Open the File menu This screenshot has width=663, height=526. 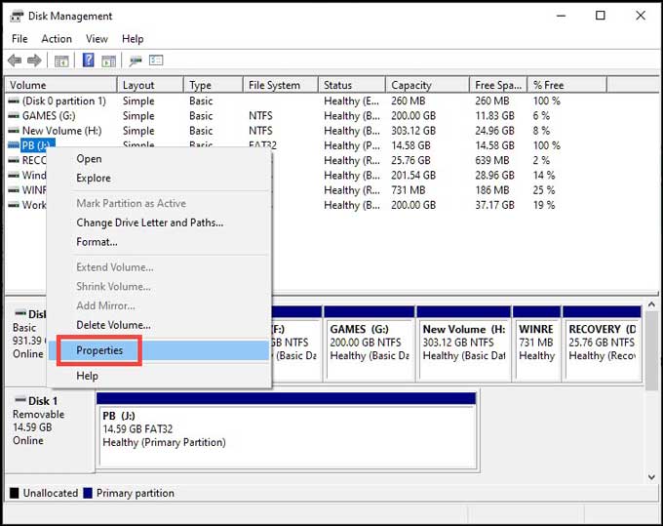coord(19,39)
